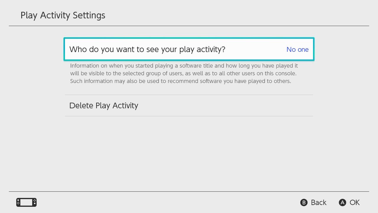Click the Play Activity Settings page title
Screen dimensions: 378x213
coord(63,15)
